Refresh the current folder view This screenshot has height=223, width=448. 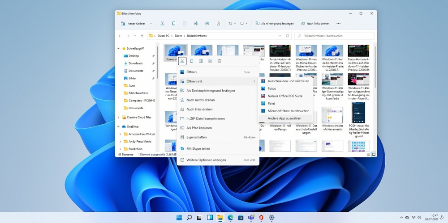(x=288, y=36)
